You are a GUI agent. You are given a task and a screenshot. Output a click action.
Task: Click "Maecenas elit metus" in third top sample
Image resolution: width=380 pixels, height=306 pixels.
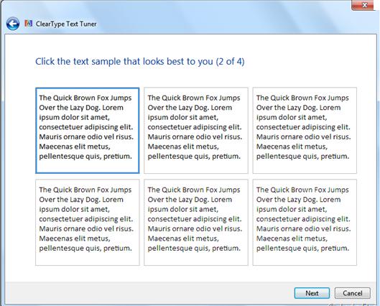click(x=292, y=147)
